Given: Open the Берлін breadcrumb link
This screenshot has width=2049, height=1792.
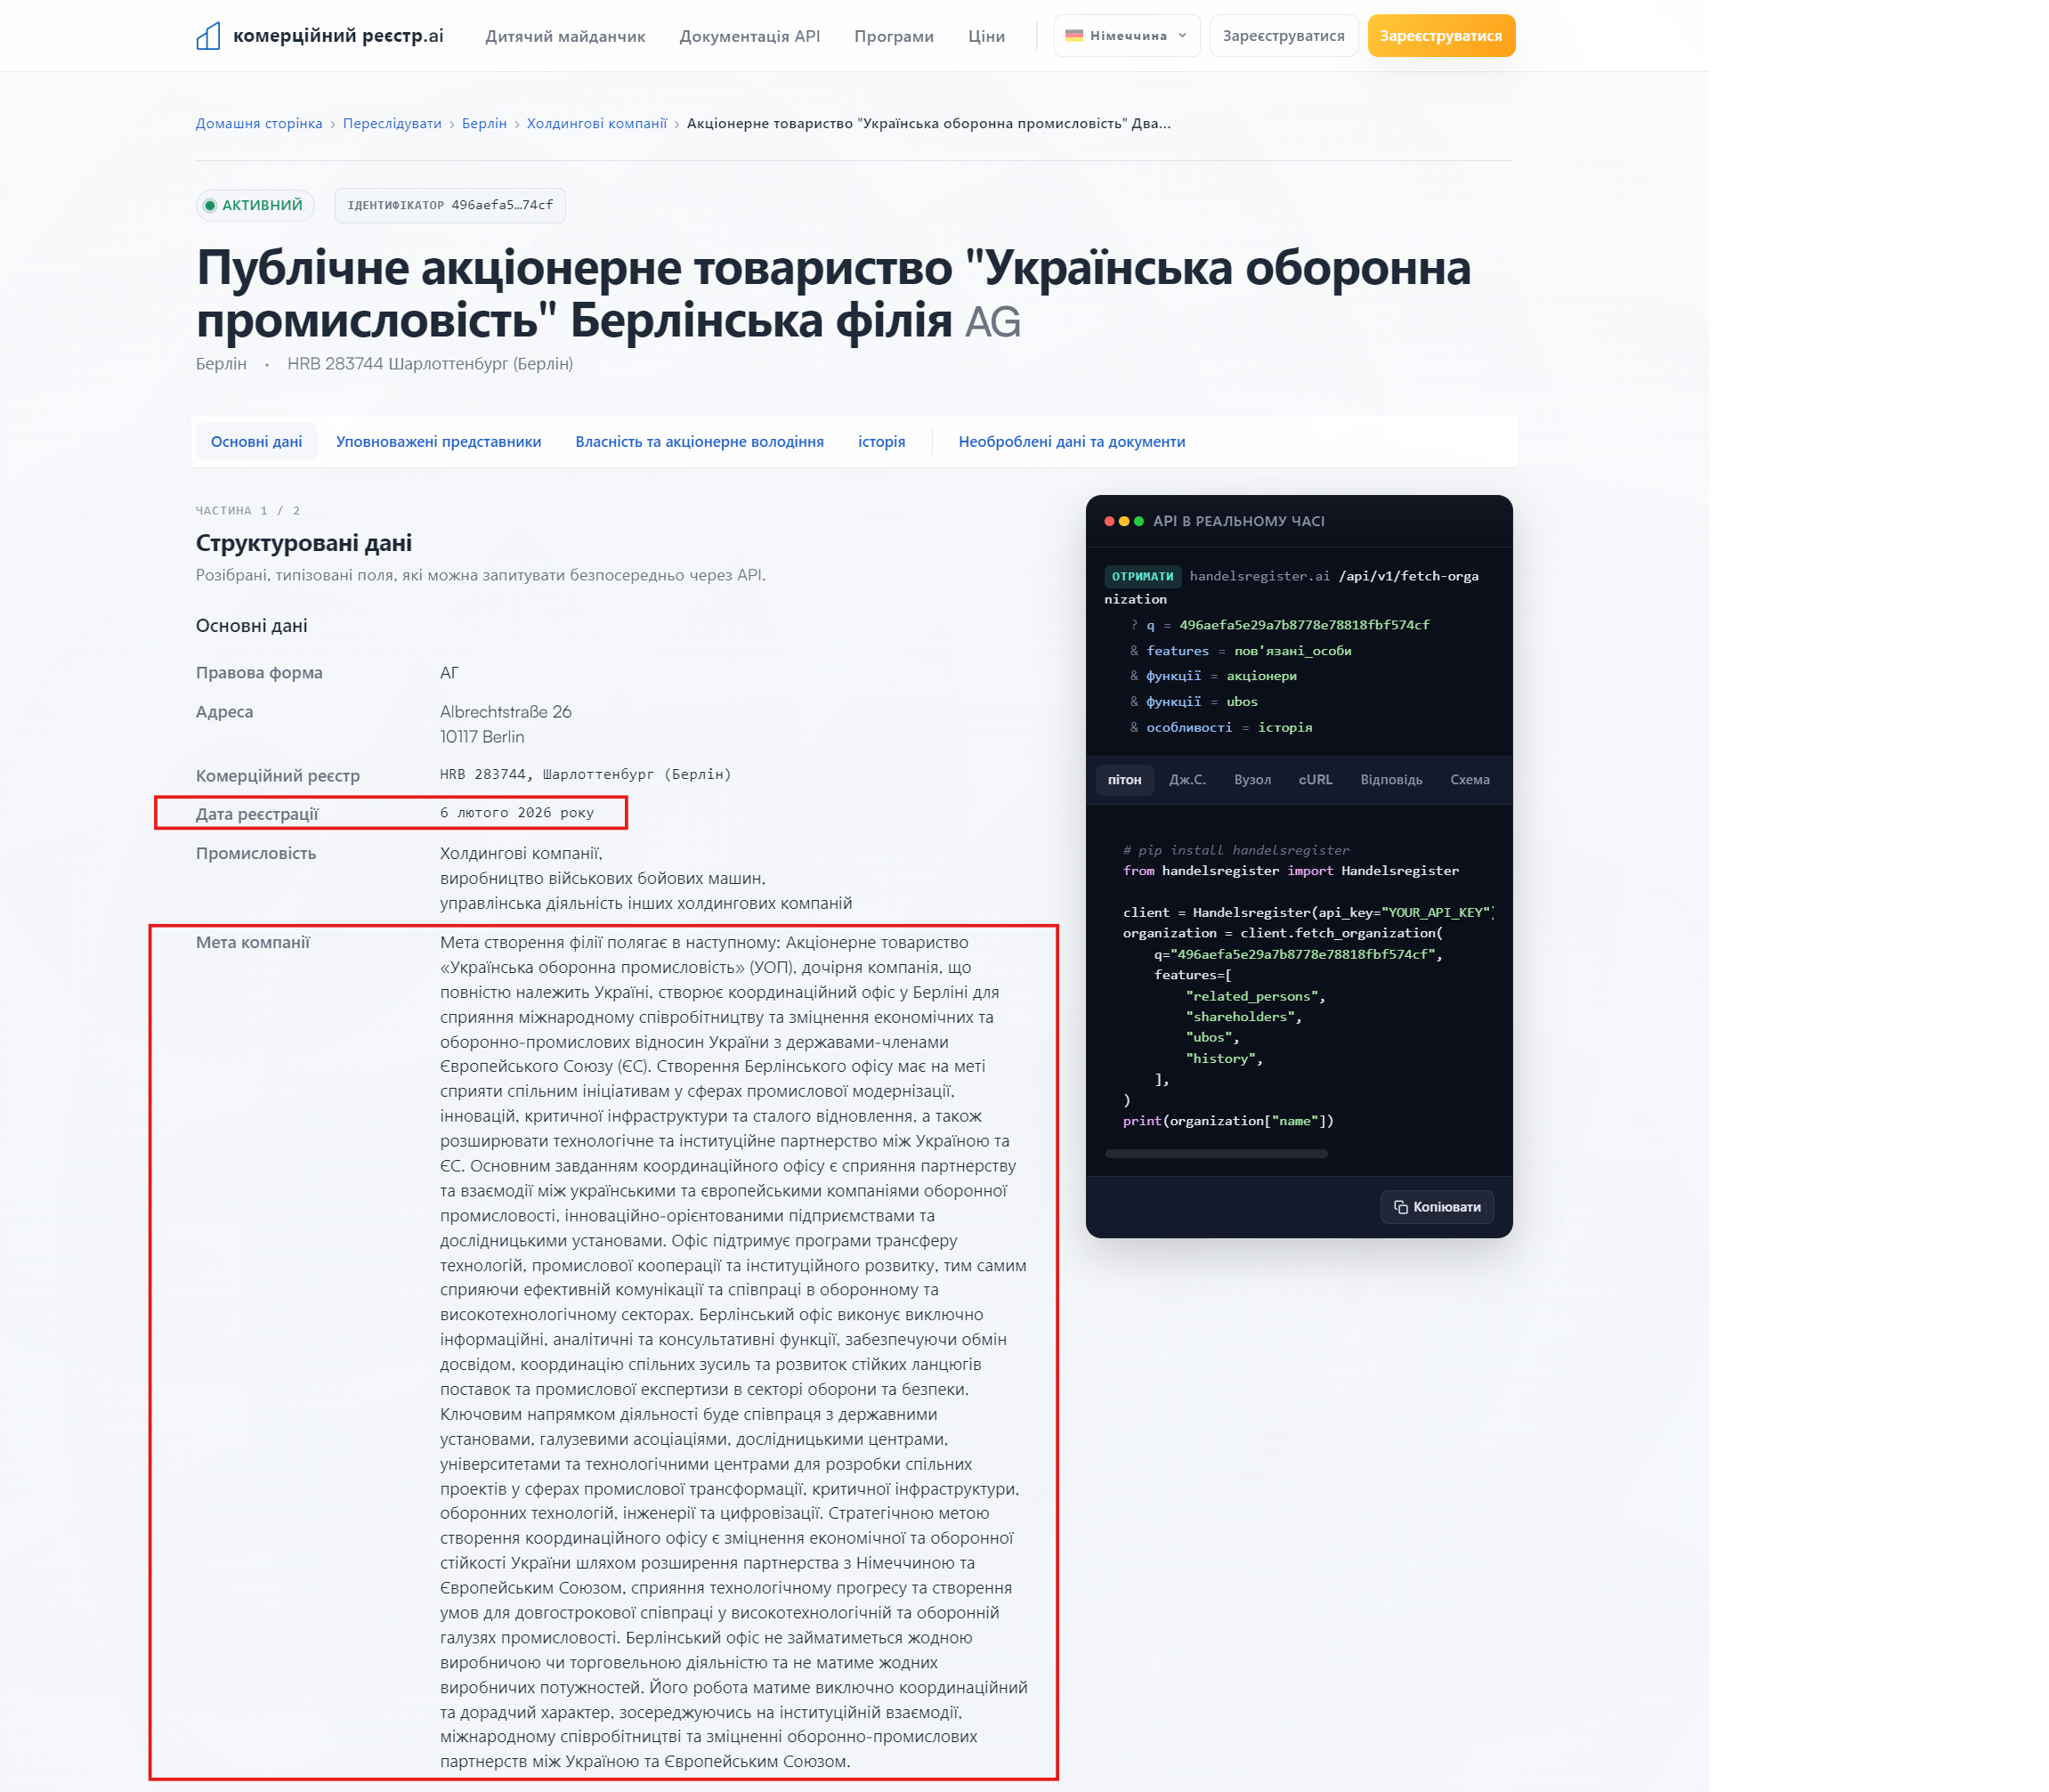Looking at the screenshot, I should pyautogui.click(x=484, y=123).
